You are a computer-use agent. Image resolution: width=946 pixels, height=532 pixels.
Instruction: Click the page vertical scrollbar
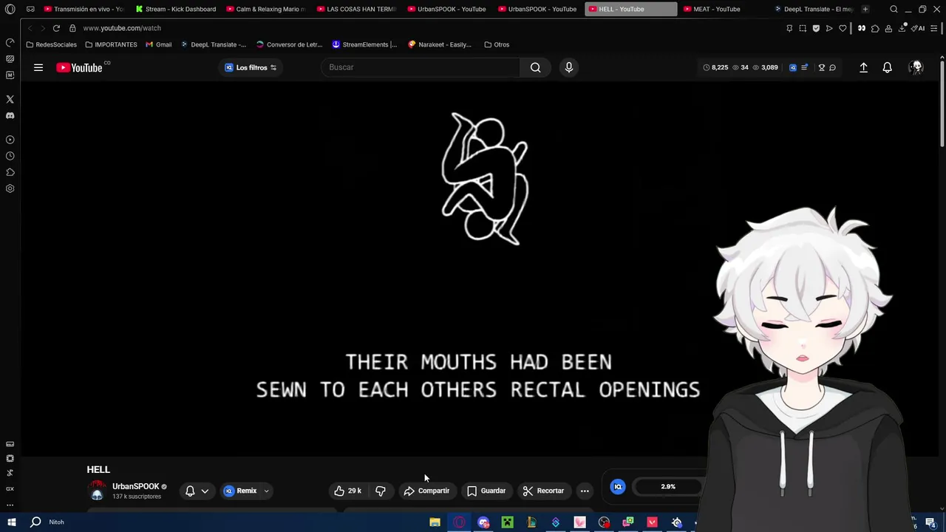(942, 103)
